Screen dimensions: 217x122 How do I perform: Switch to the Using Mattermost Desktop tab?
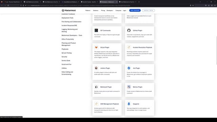71,2
